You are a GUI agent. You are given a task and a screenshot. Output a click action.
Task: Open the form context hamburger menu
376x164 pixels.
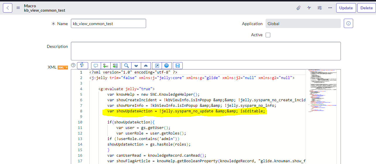[x=18, y=8]
